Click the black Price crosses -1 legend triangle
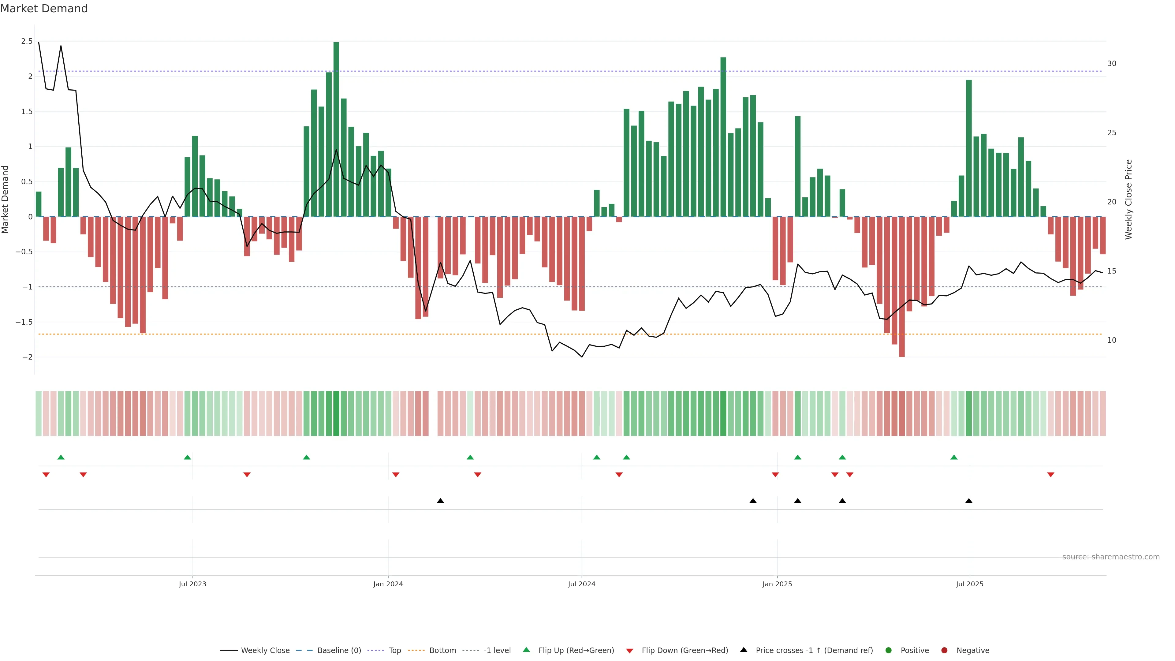 tap(744, 650)
